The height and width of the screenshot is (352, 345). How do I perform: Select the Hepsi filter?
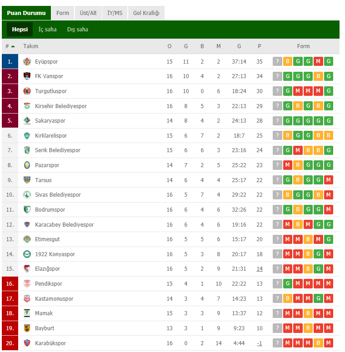(x=20, y=30)
